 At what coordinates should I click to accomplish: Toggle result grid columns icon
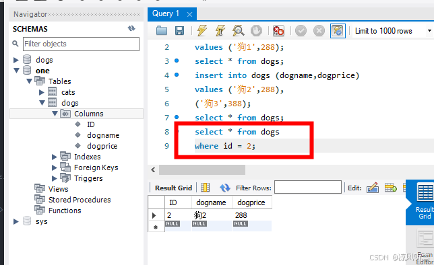tap(205, 188)
